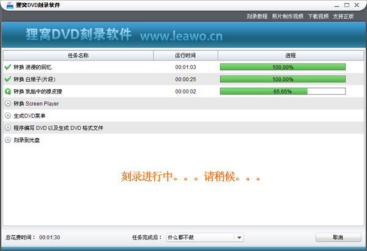This screenshot has height=251, width=367.
Task: Click the 进程 column header
Action: click(291, 56)
